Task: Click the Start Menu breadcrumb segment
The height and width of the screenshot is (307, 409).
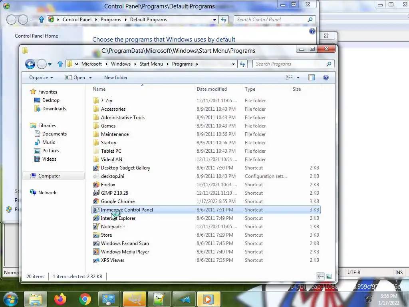Action: (x=151, y=64)
